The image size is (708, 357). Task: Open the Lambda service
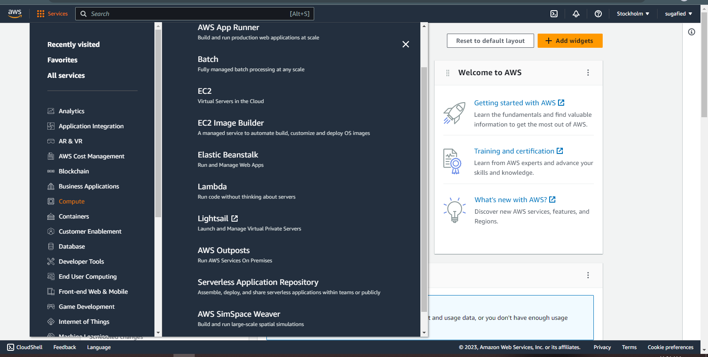tap(212, 187)
